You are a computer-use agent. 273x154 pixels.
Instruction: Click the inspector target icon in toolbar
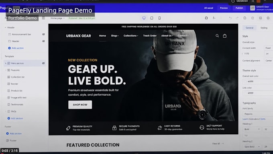206,18
